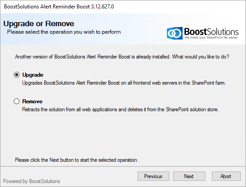Image resolution: width=246 pixels, height=187 pixels.
Task: Click the 'Please click the Next button' instruction
Action: pos(77,160)
